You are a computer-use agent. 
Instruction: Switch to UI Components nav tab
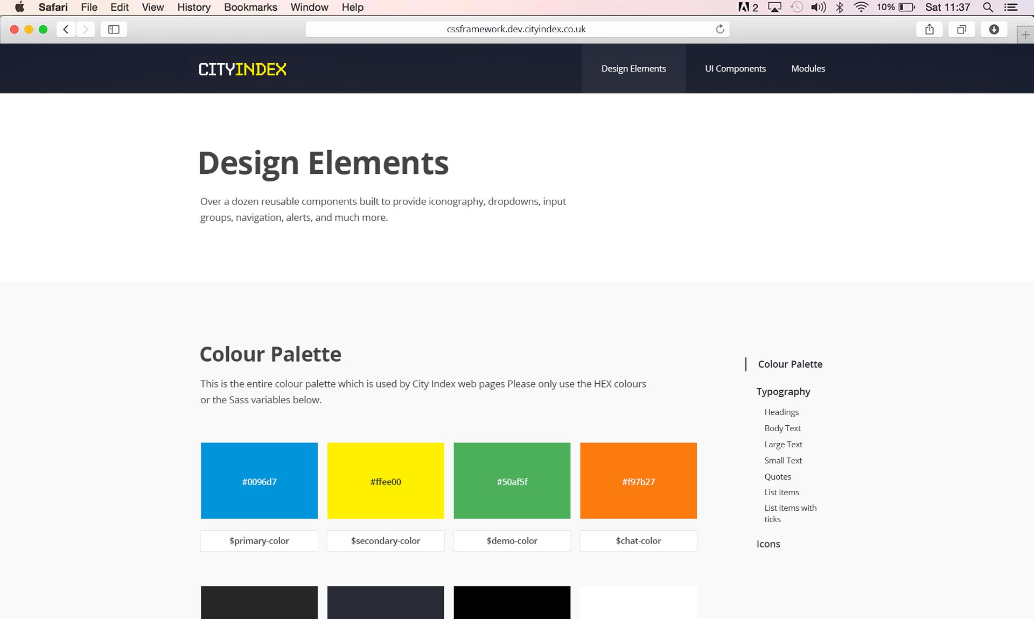[735, 68]
